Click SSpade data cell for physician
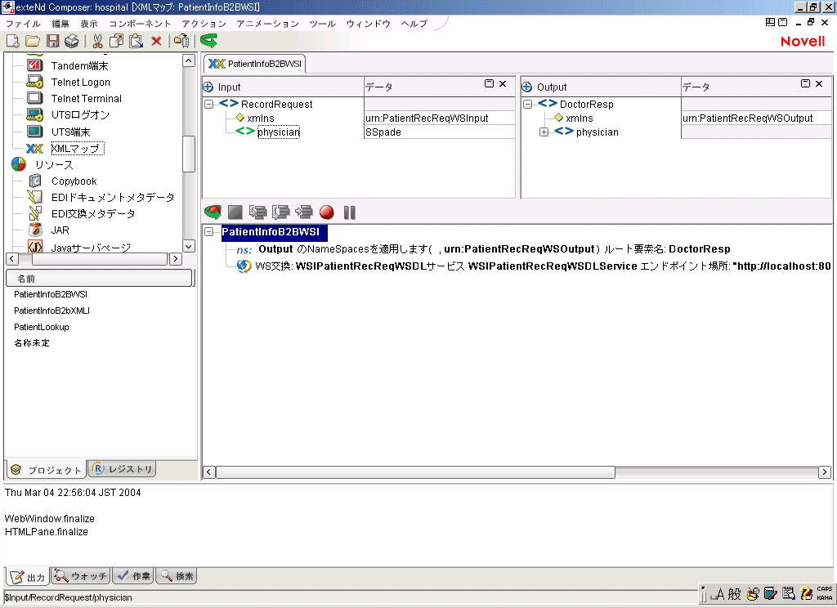 [x=439, y=132]
